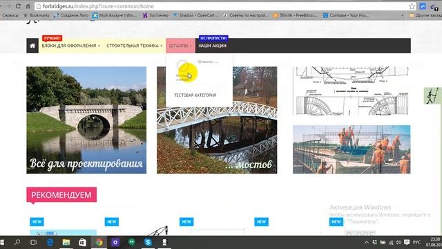This screenshot has width=442, height=249.
Task: Open Task View on the taskbar
Action: coord(33,242)
